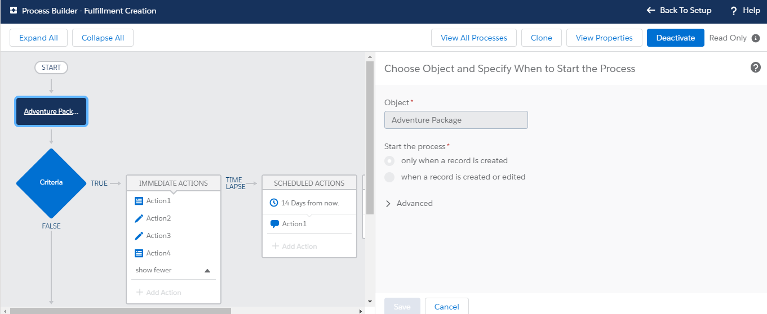Click the Adventure Package object field
The width and height of the screenshot is (767, 314).
click(x=455, y=120)
